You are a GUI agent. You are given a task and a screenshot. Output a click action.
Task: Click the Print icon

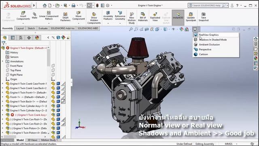pos(73,5)
